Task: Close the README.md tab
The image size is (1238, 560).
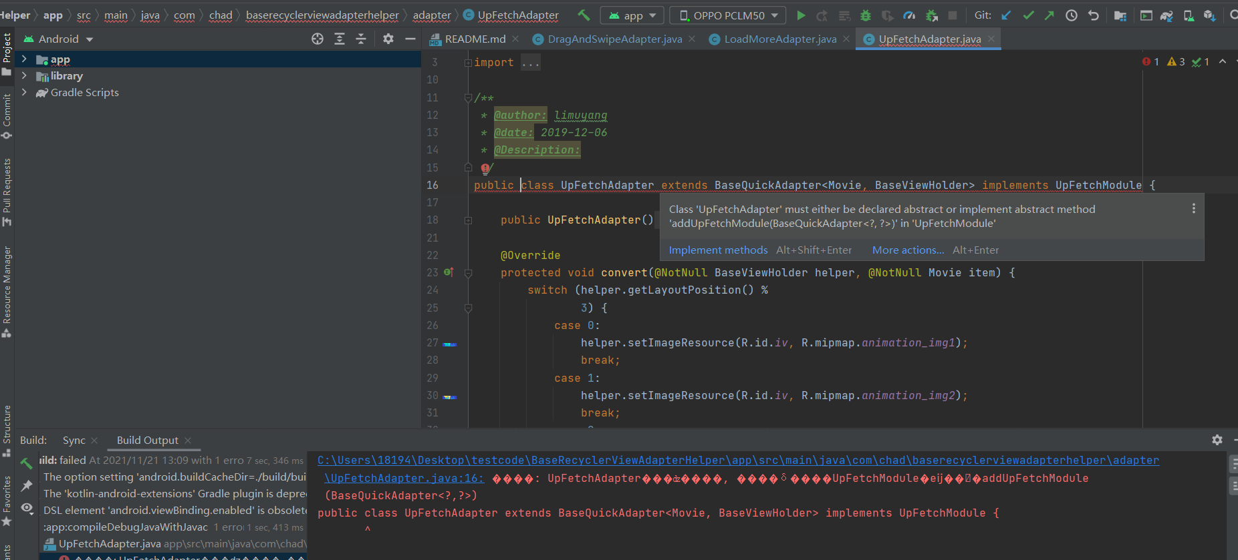Action: tap(515, 39)
